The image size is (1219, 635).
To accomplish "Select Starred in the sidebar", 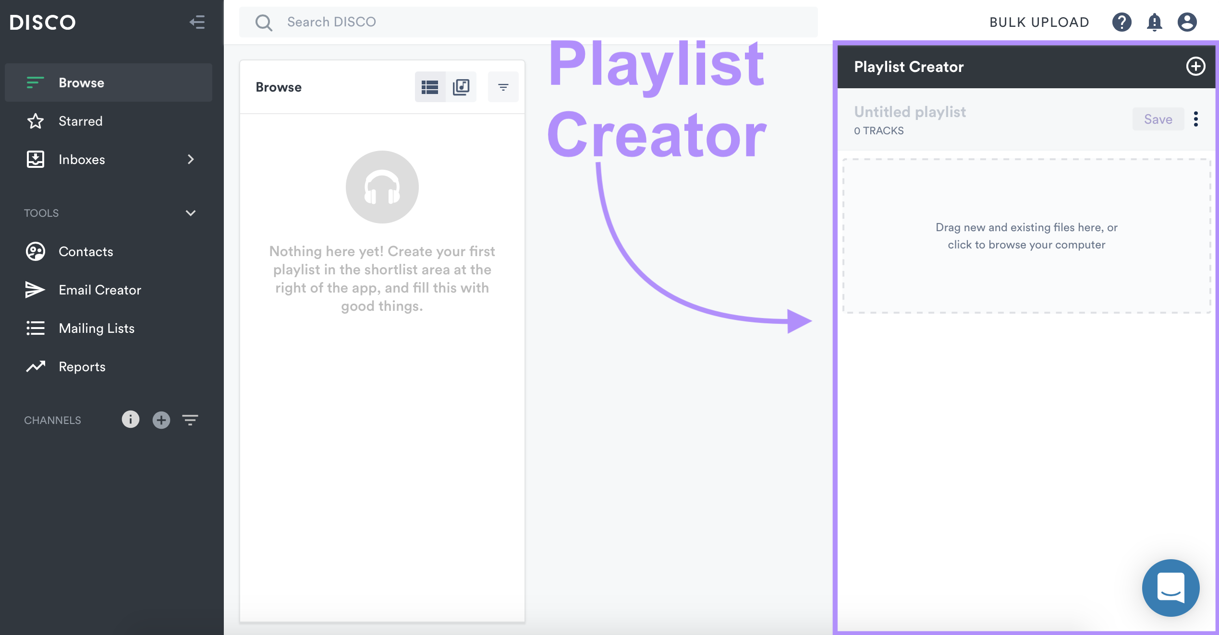I will [x=80, y=121].
